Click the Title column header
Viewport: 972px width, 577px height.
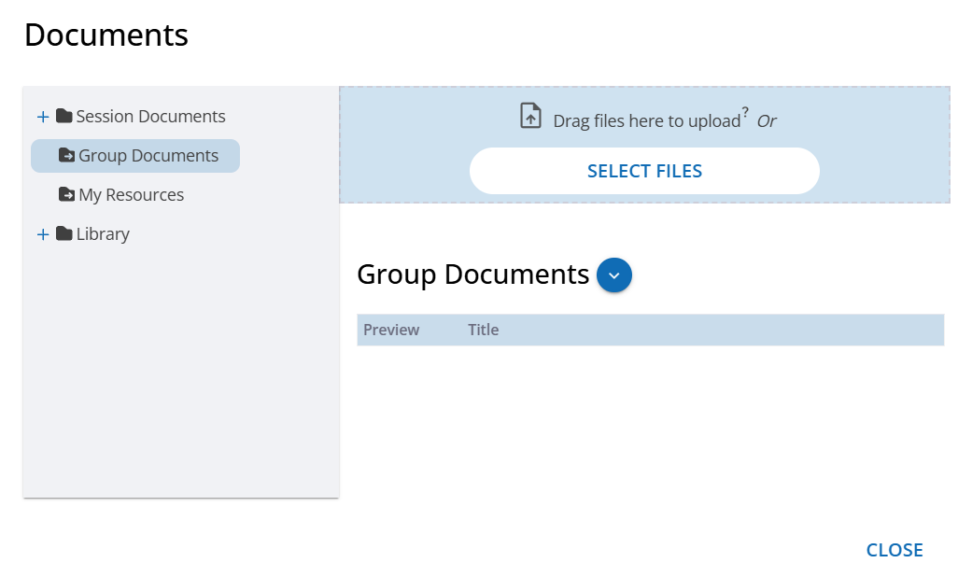[x=483, y=330]
